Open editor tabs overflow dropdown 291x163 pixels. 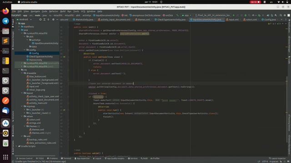pyautogui.click(x=281, y=19)
